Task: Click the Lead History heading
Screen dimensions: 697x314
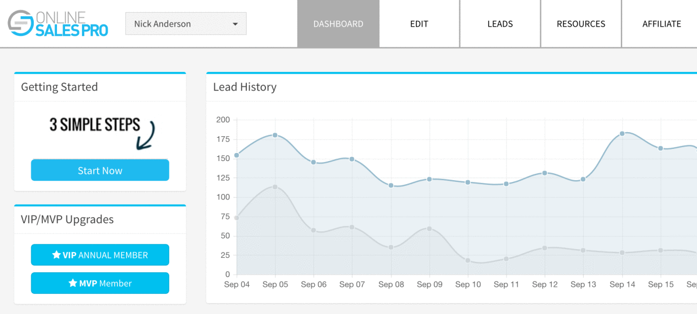Action: [245, 87]
